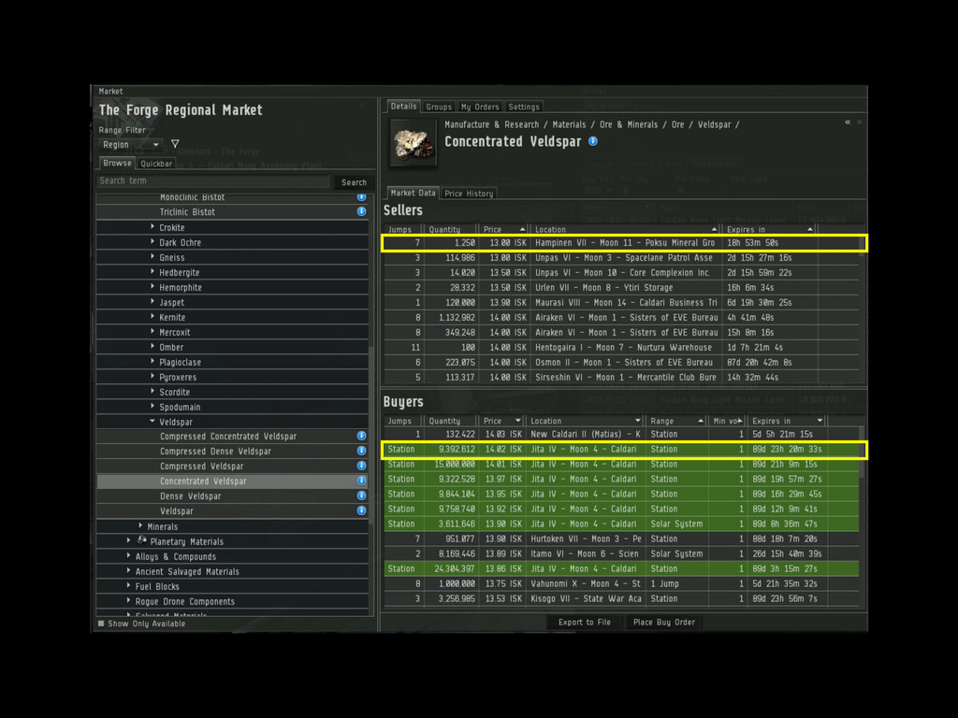Sort buyers by Range column header
Image resolution: width=958 pixels, height=718 pixels.
click(675, 421)
